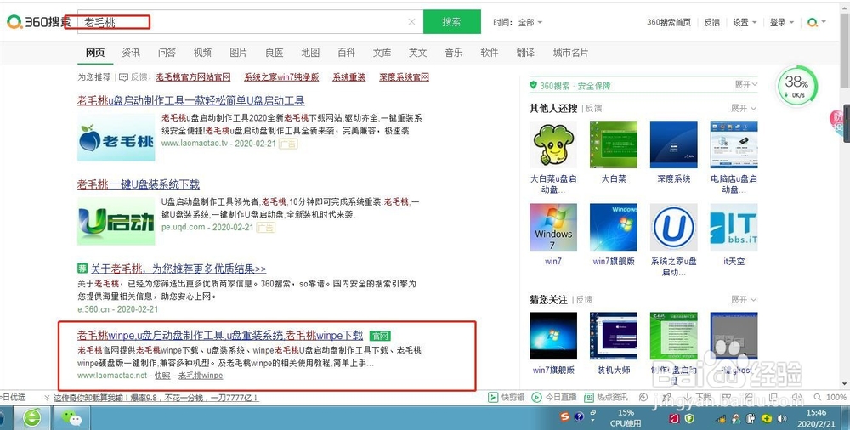Open the 快照 cached link

(162, 376)
